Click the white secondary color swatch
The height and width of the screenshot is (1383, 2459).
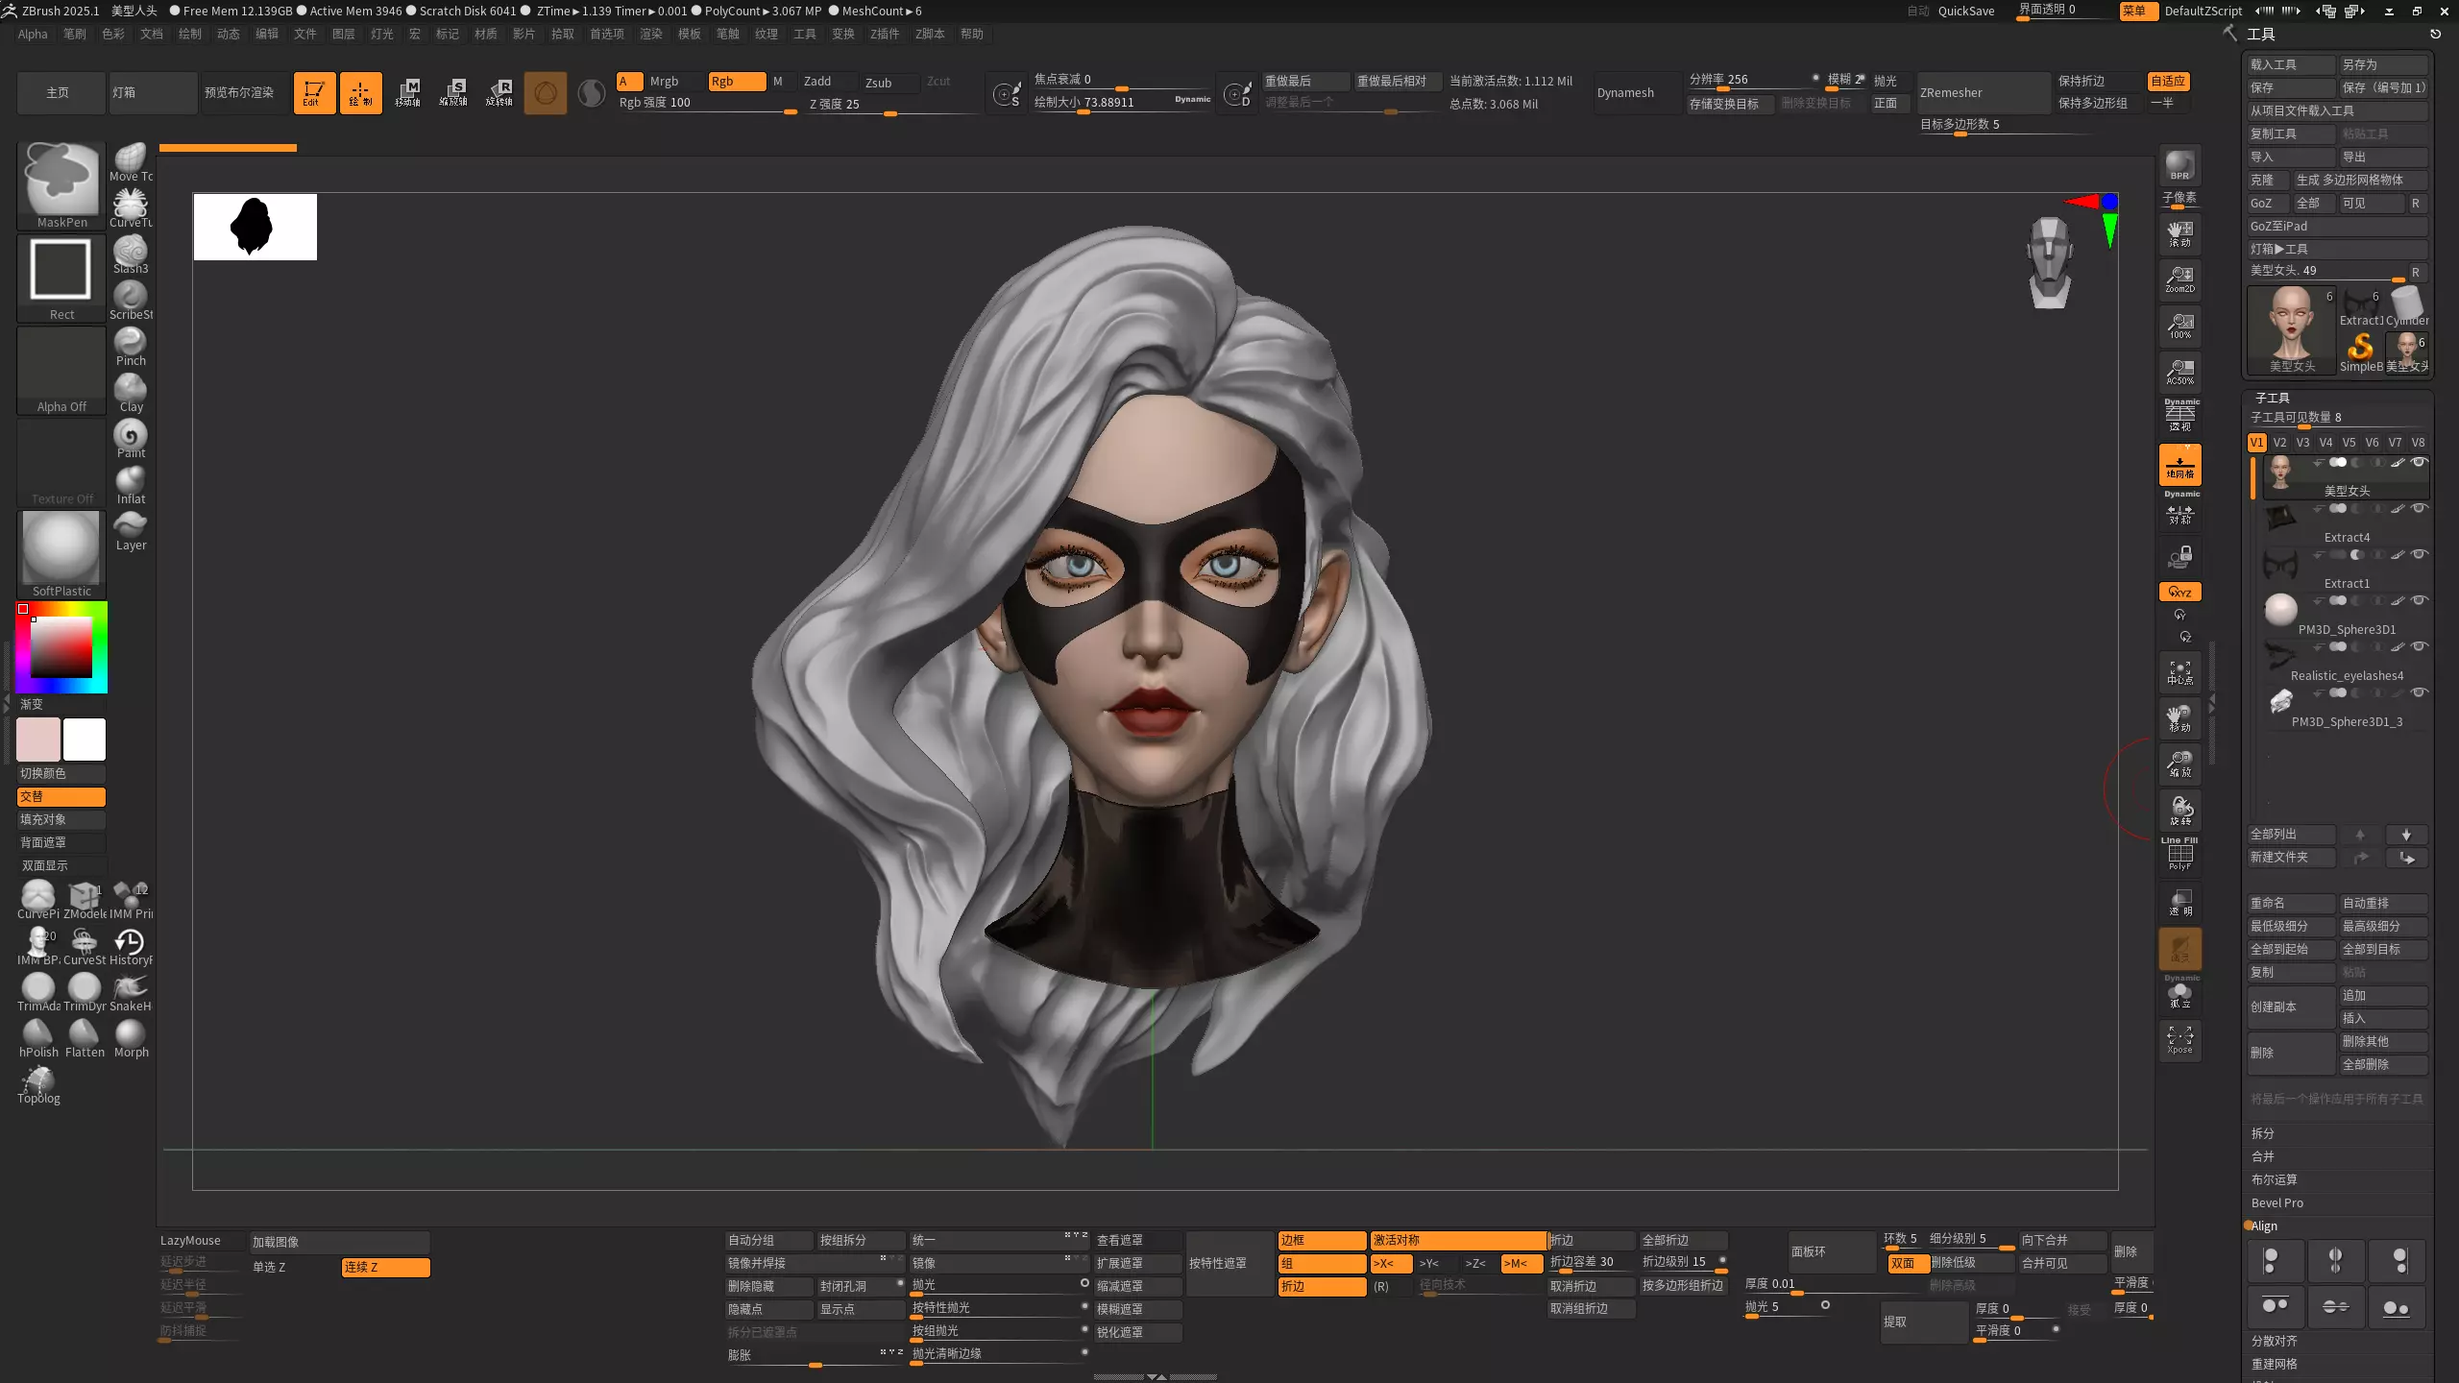pyautogui.click(x=85, y=740)
